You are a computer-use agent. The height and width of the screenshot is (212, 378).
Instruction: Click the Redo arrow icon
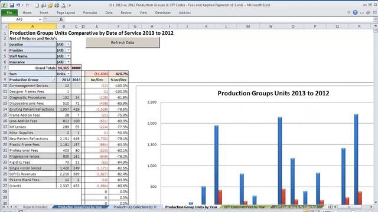pyautogui.click(x=28, y=5)
